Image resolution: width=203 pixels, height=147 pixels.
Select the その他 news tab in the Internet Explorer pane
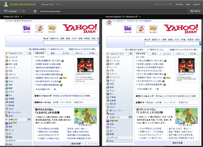(x=193, y=54)
